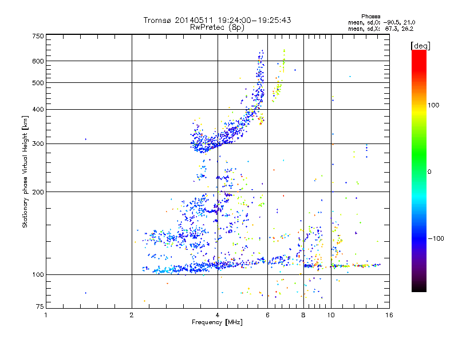Click the 10 MHz frequency axis label

click(331, 315)
